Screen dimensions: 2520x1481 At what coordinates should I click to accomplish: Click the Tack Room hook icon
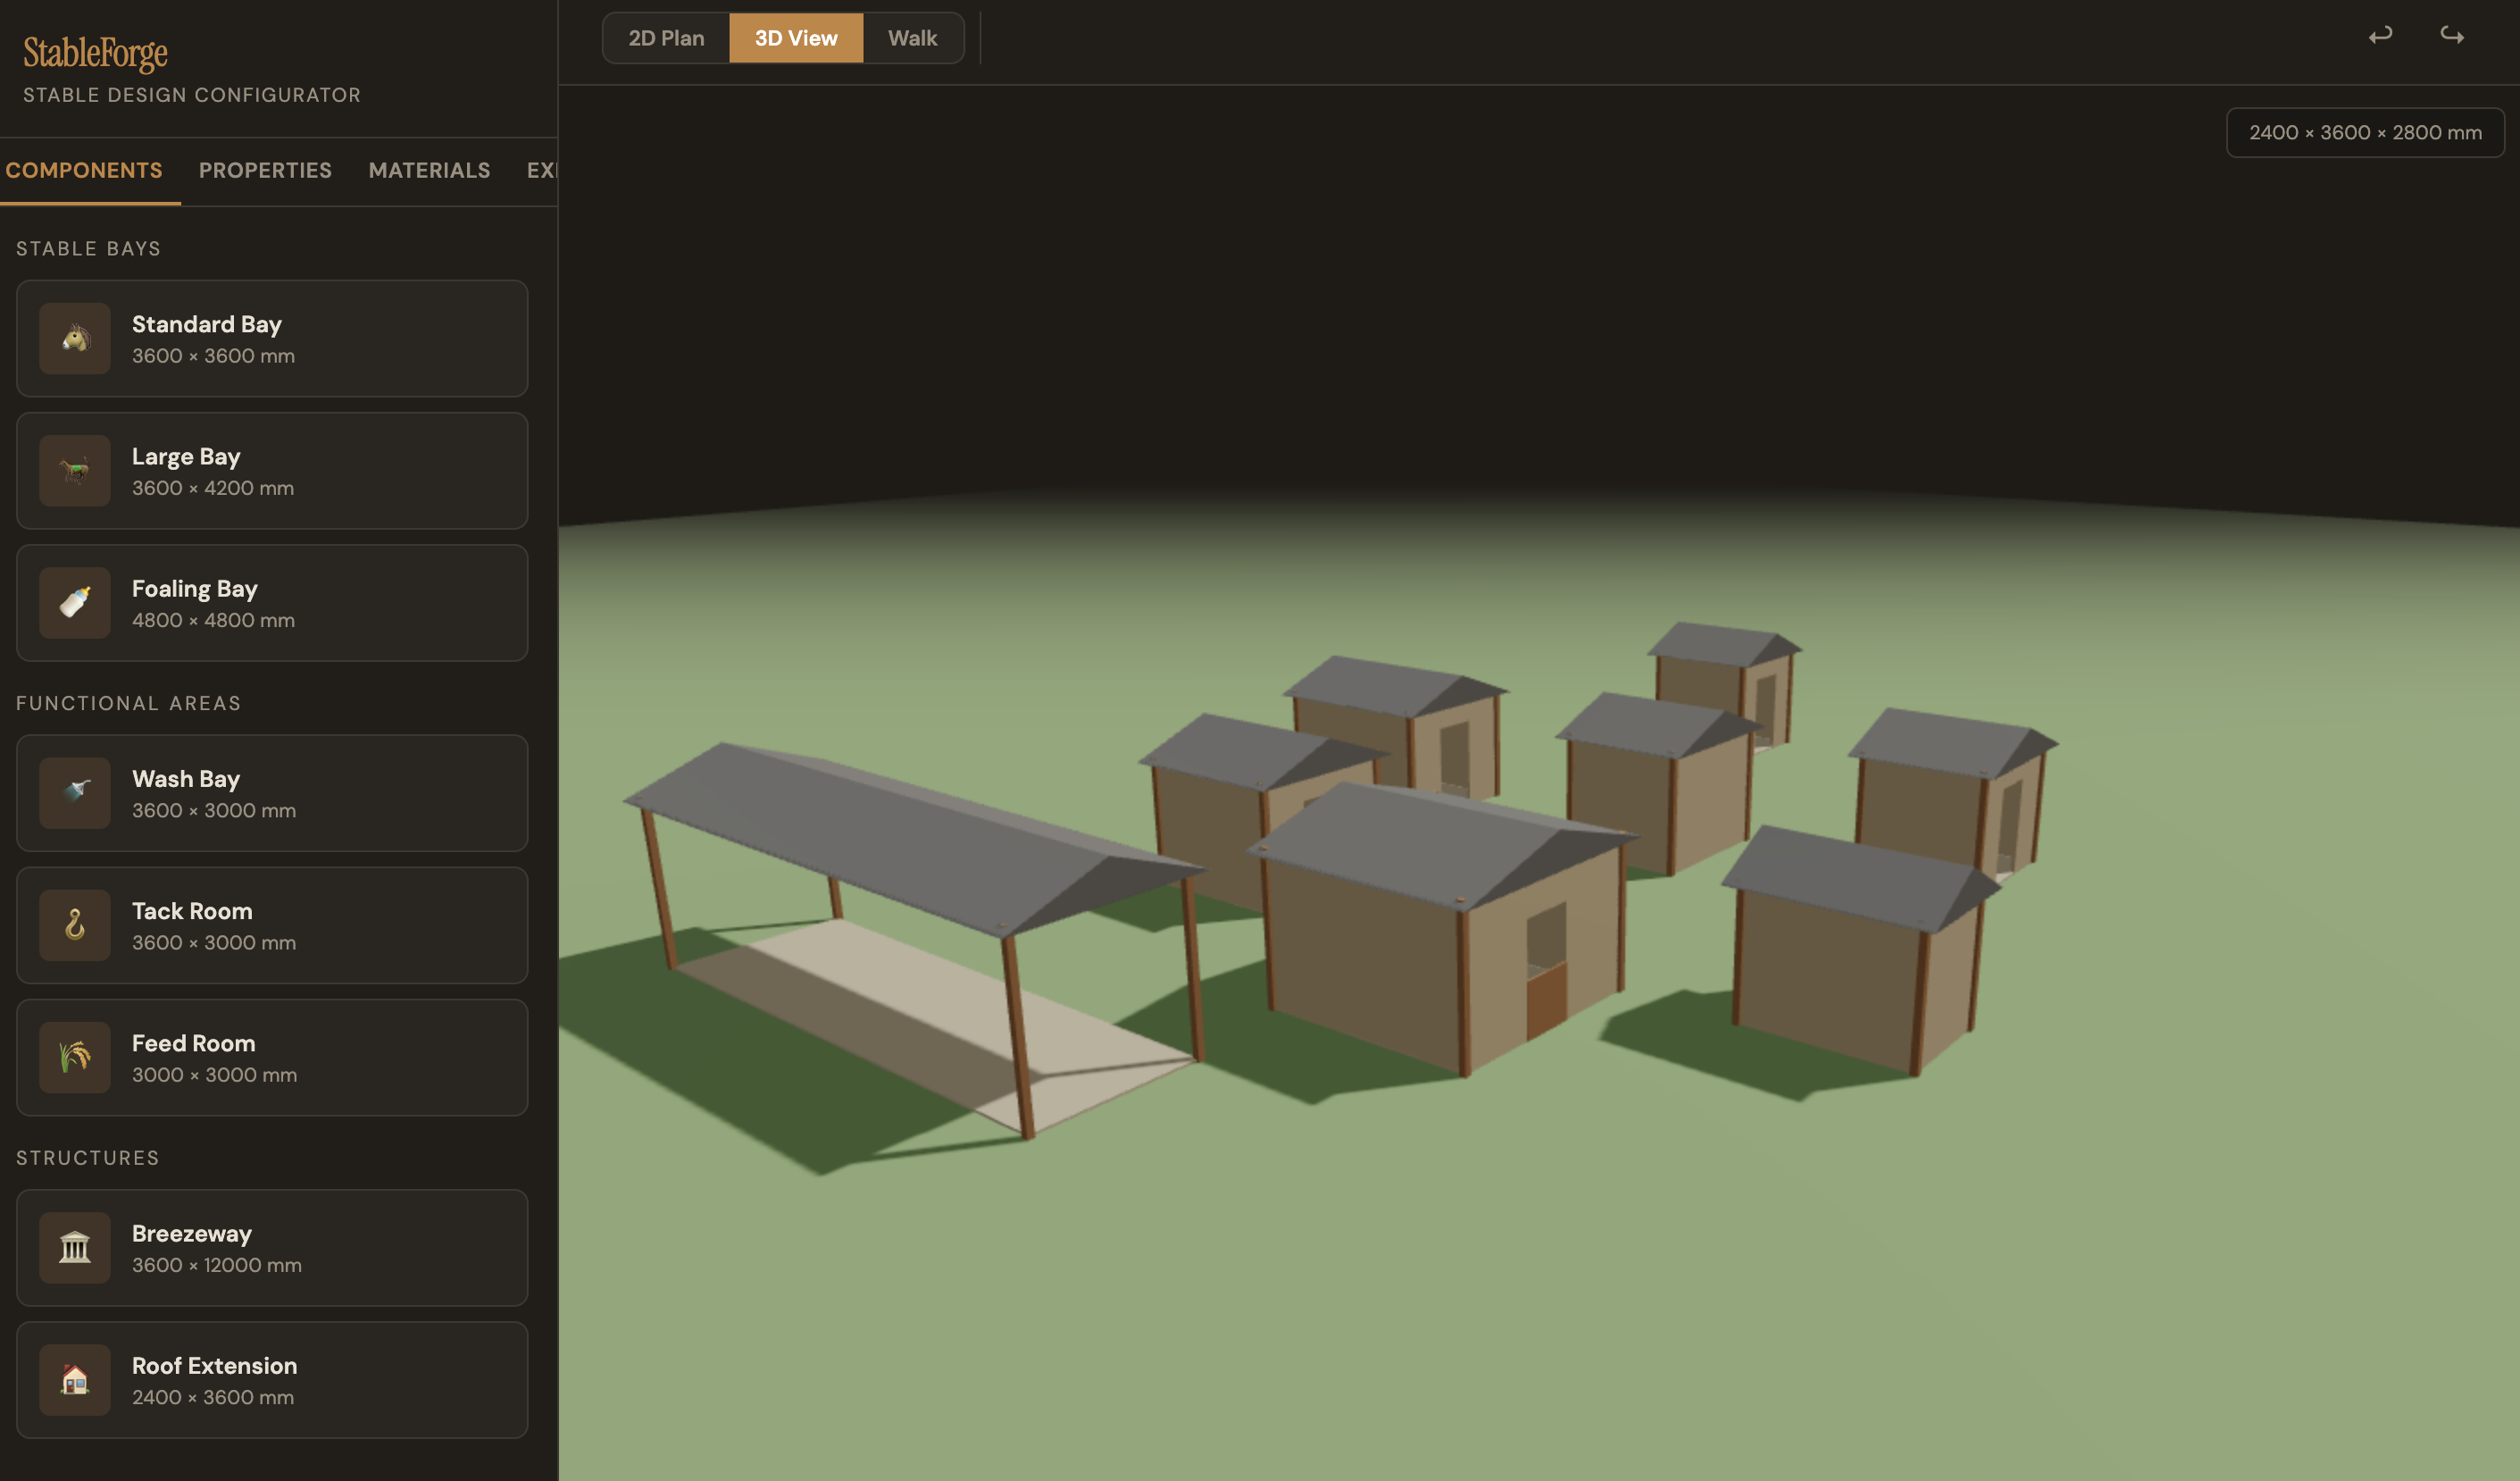pos(75,925)
